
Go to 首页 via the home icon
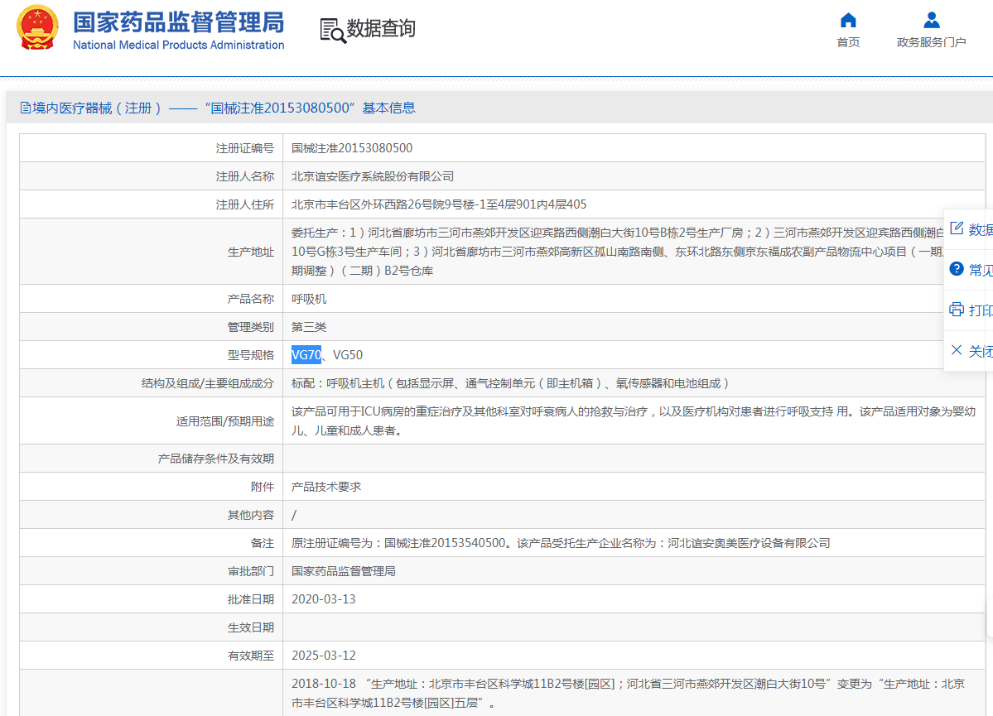pos(848,20)
